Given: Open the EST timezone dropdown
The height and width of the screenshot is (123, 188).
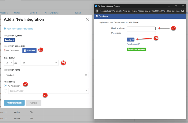Looking at the screenshot, I should 40,63.
